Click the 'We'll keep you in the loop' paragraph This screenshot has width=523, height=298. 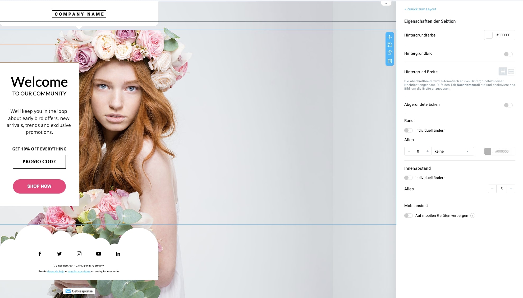click(39, 122)
